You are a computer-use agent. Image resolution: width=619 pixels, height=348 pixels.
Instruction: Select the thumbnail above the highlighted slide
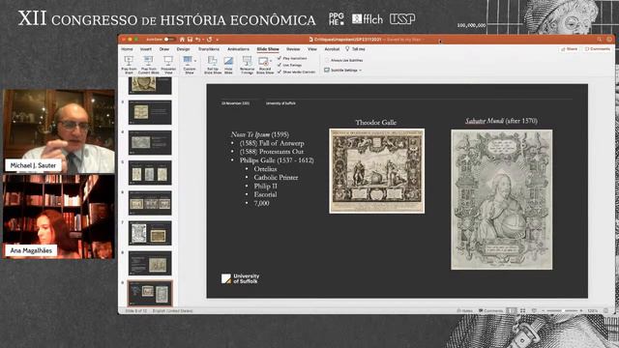(x=150, y=263)
